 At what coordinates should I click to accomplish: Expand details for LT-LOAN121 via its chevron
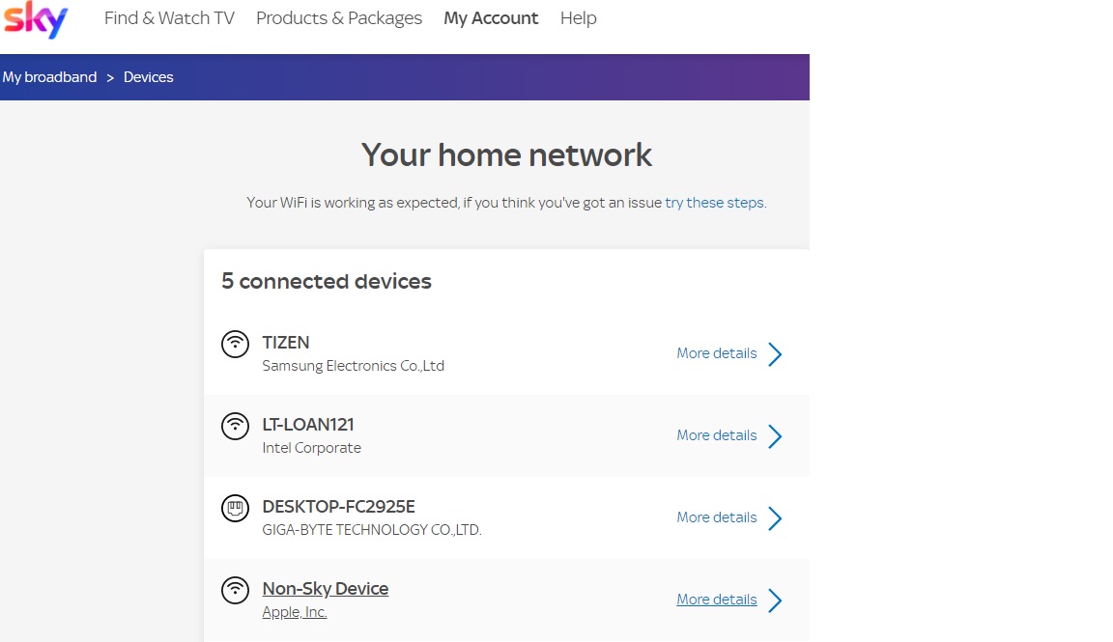click(x=775, y=436)
